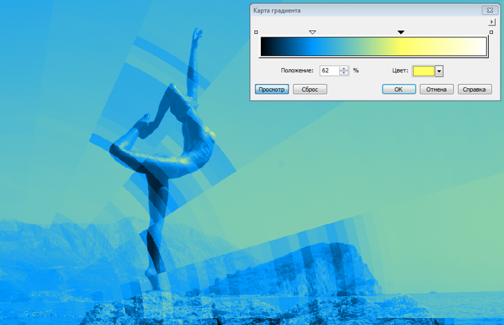
Task: Click the yellow Цвет color swatch
Action: tap(424, 71)
